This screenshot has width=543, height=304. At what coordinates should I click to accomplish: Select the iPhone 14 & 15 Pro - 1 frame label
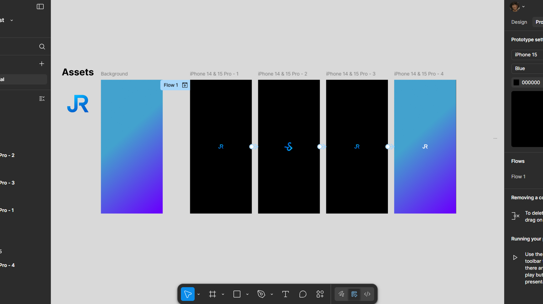tap(214, 74)
